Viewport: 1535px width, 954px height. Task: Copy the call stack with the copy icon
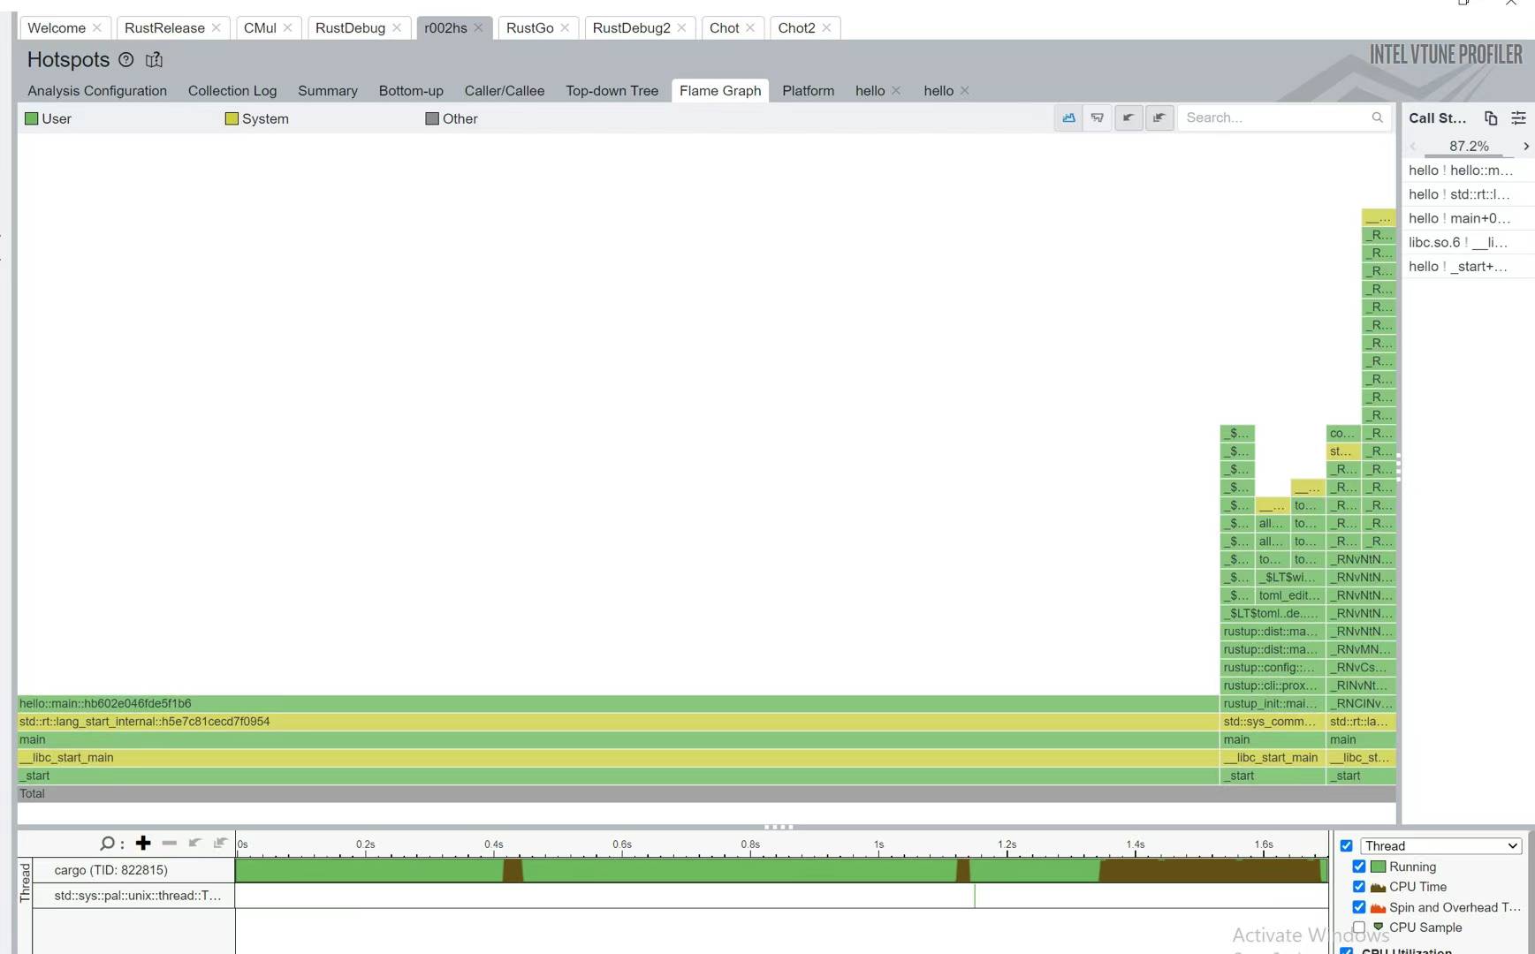click(1491, 118)
